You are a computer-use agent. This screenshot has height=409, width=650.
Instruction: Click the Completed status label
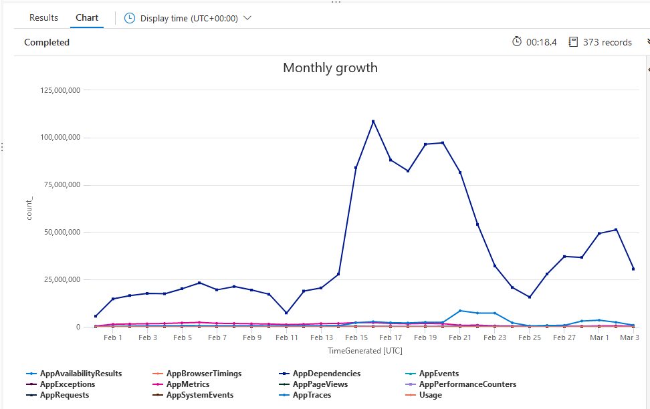pyautogui.click(x=47, y=42)
